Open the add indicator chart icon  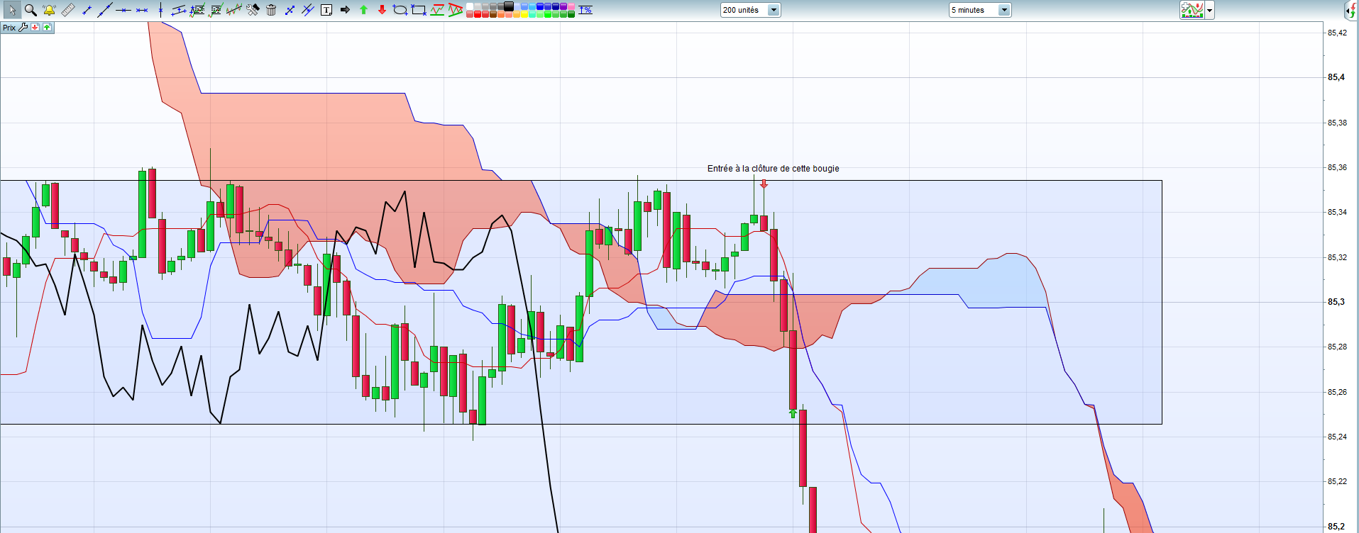(1192, 10)
